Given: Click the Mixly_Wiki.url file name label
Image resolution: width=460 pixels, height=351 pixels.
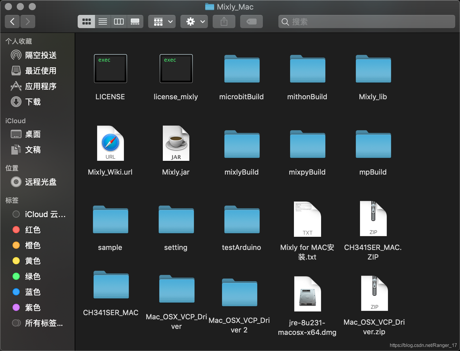Looking at the screenshot, I should (110, 172).
